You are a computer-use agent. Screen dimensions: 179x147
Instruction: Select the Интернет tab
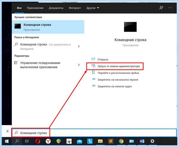tap(75, 8)
